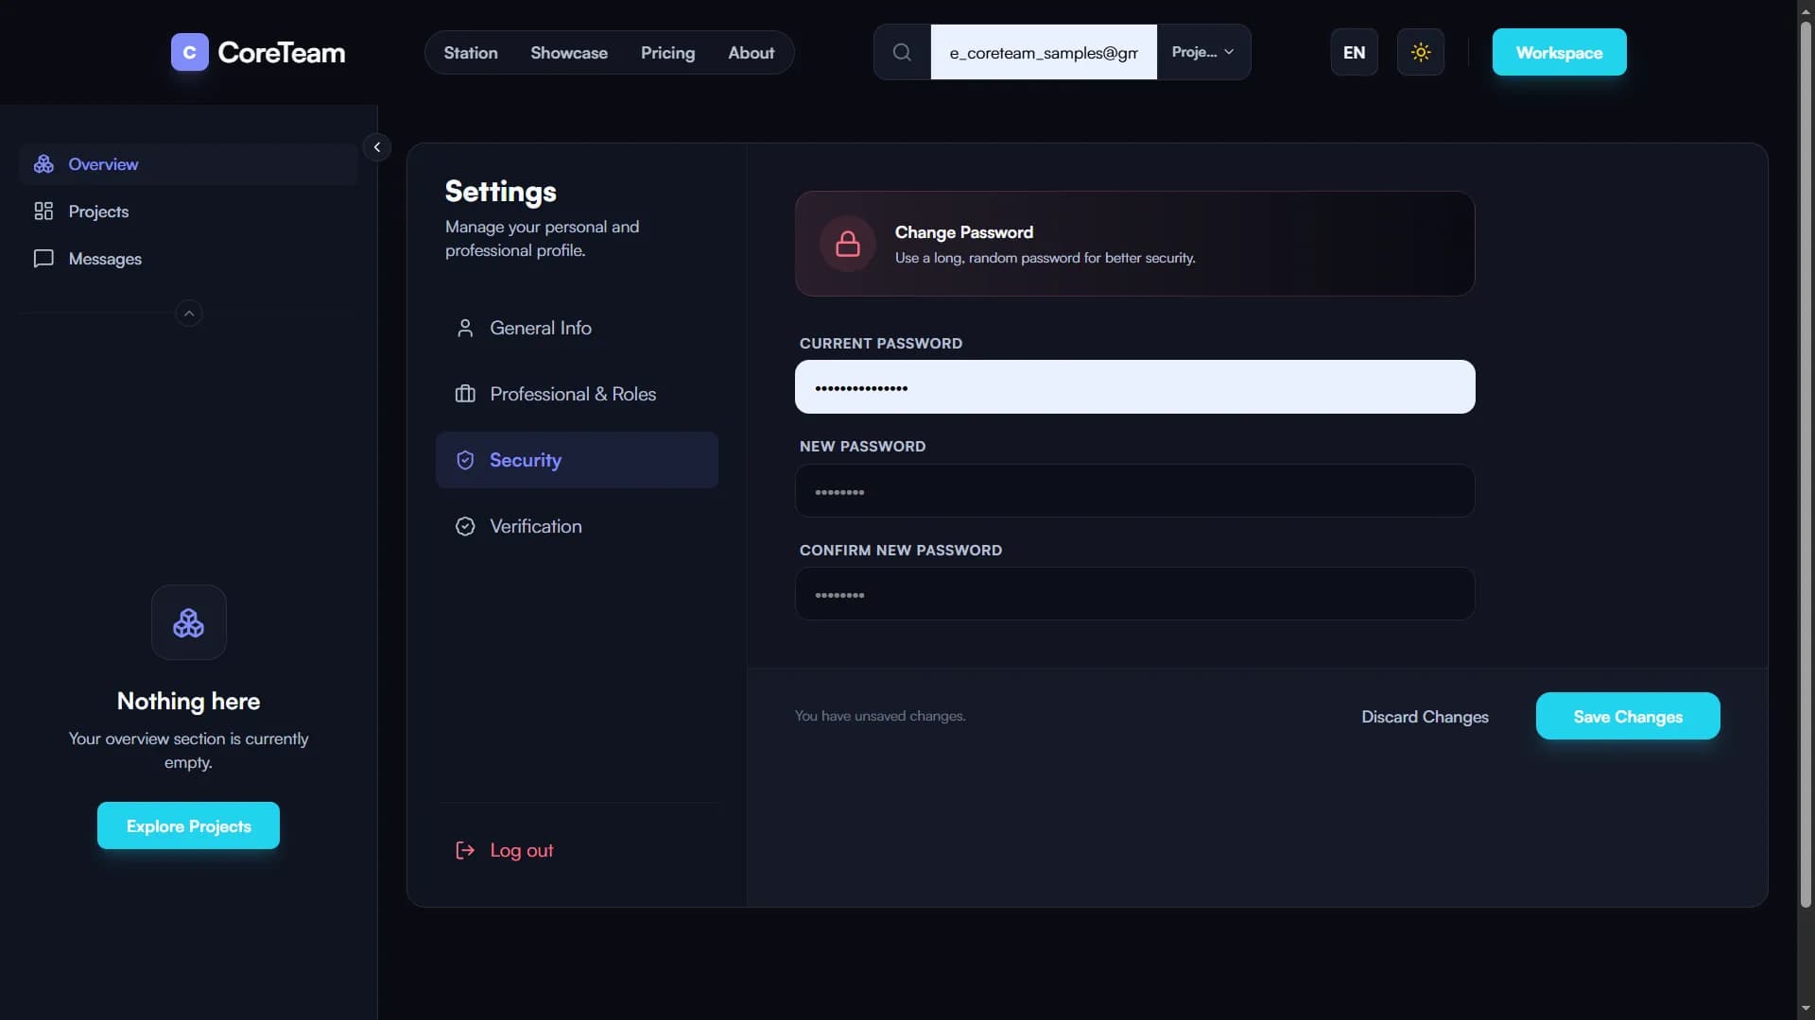This screenshot has width=1815, height=1020.
Task: Open the Station nav item
Action: point(471,53)
